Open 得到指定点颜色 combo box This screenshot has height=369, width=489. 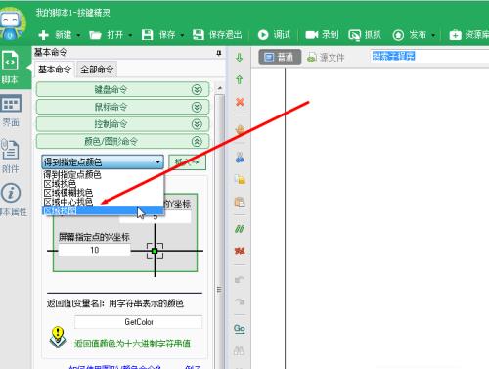point(103,161)
